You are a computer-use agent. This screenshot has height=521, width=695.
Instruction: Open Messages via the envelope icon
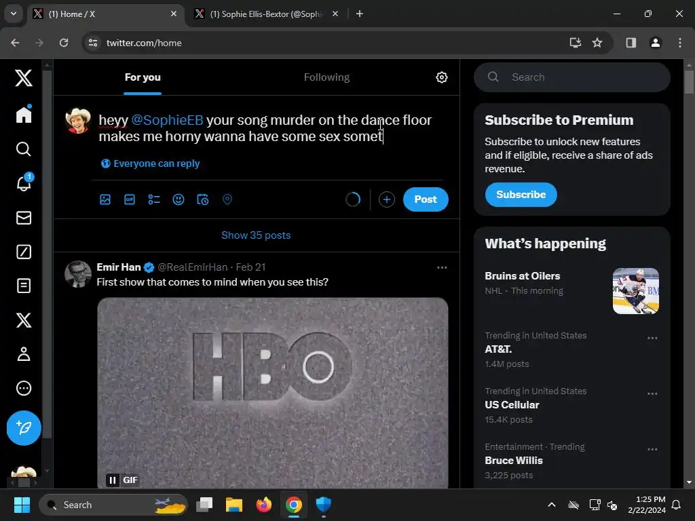point(24,218)
